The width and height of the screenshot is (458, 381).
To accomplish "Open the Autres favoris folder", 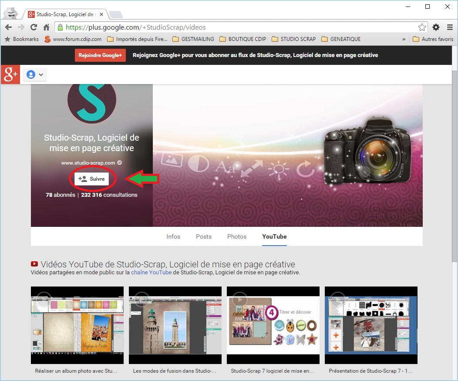I will (x=433, y=39).
